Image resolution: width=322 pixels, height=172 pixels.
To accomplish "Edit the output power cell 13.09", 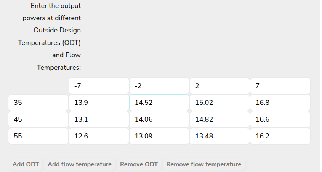I will pos(159,136).
